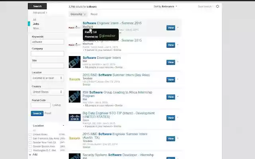Click the blue Search button in sidebar
The width and height of the screenshot is (255, 159).
tap(37, 113)
